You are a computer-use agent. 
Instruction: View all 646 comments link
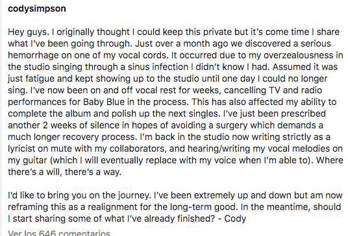[59, 233]
